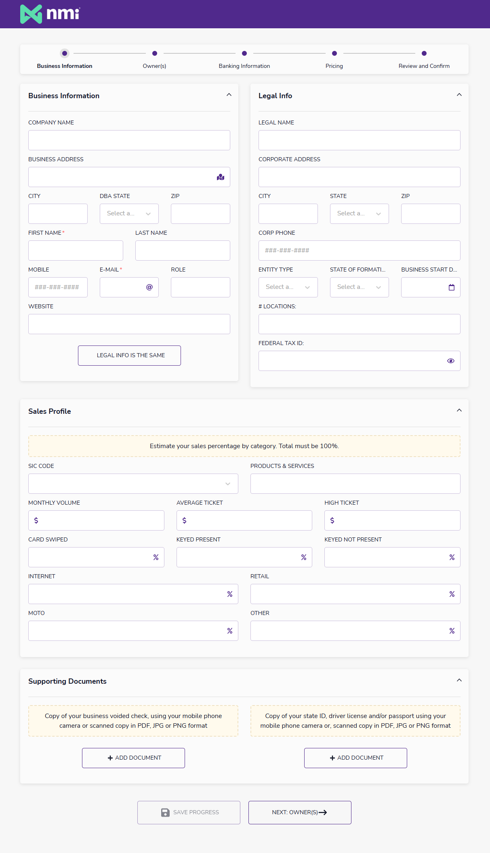Click the NMI logo in header
This screenshot has width=490, height=853.
pyautogui.click(x=50, y=14)
